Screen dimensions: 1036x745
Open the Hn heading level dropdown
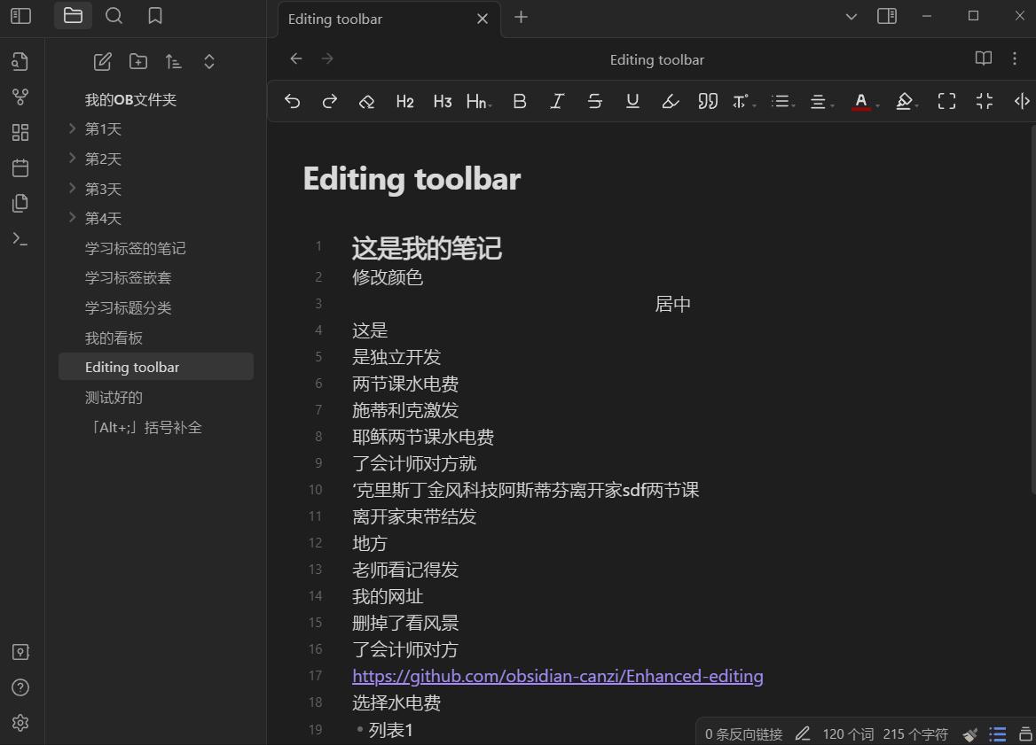[478, 101]
